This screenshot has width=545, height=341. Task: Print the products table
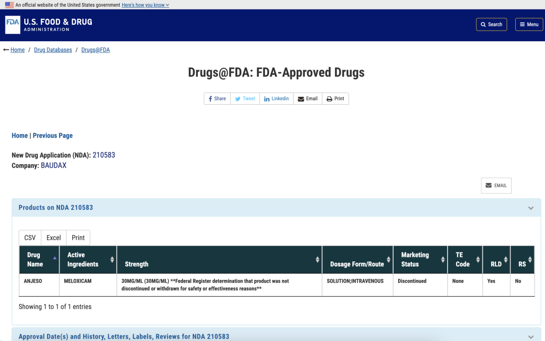click(78, 238)
